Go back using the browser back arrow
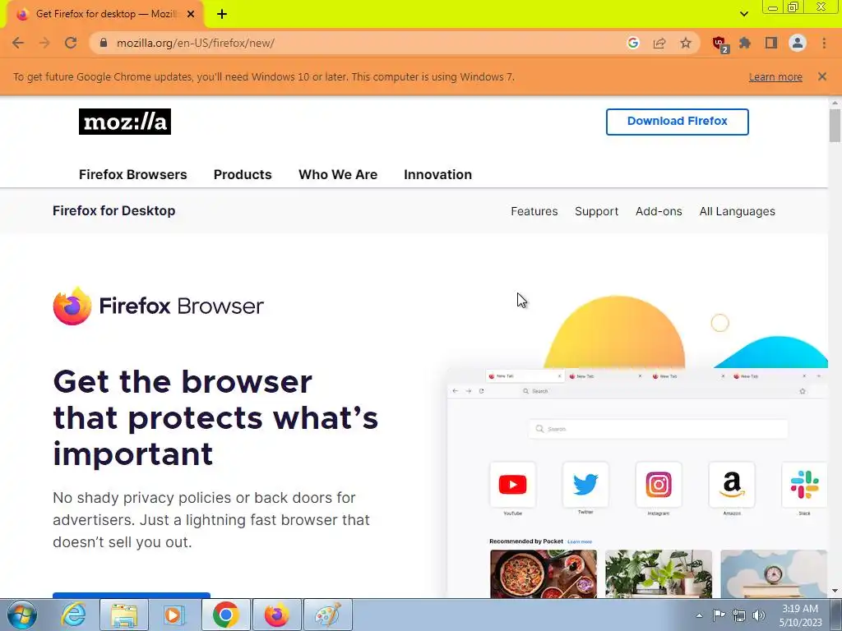This screenshot has width=842, height=631. [x=18, y=43]
